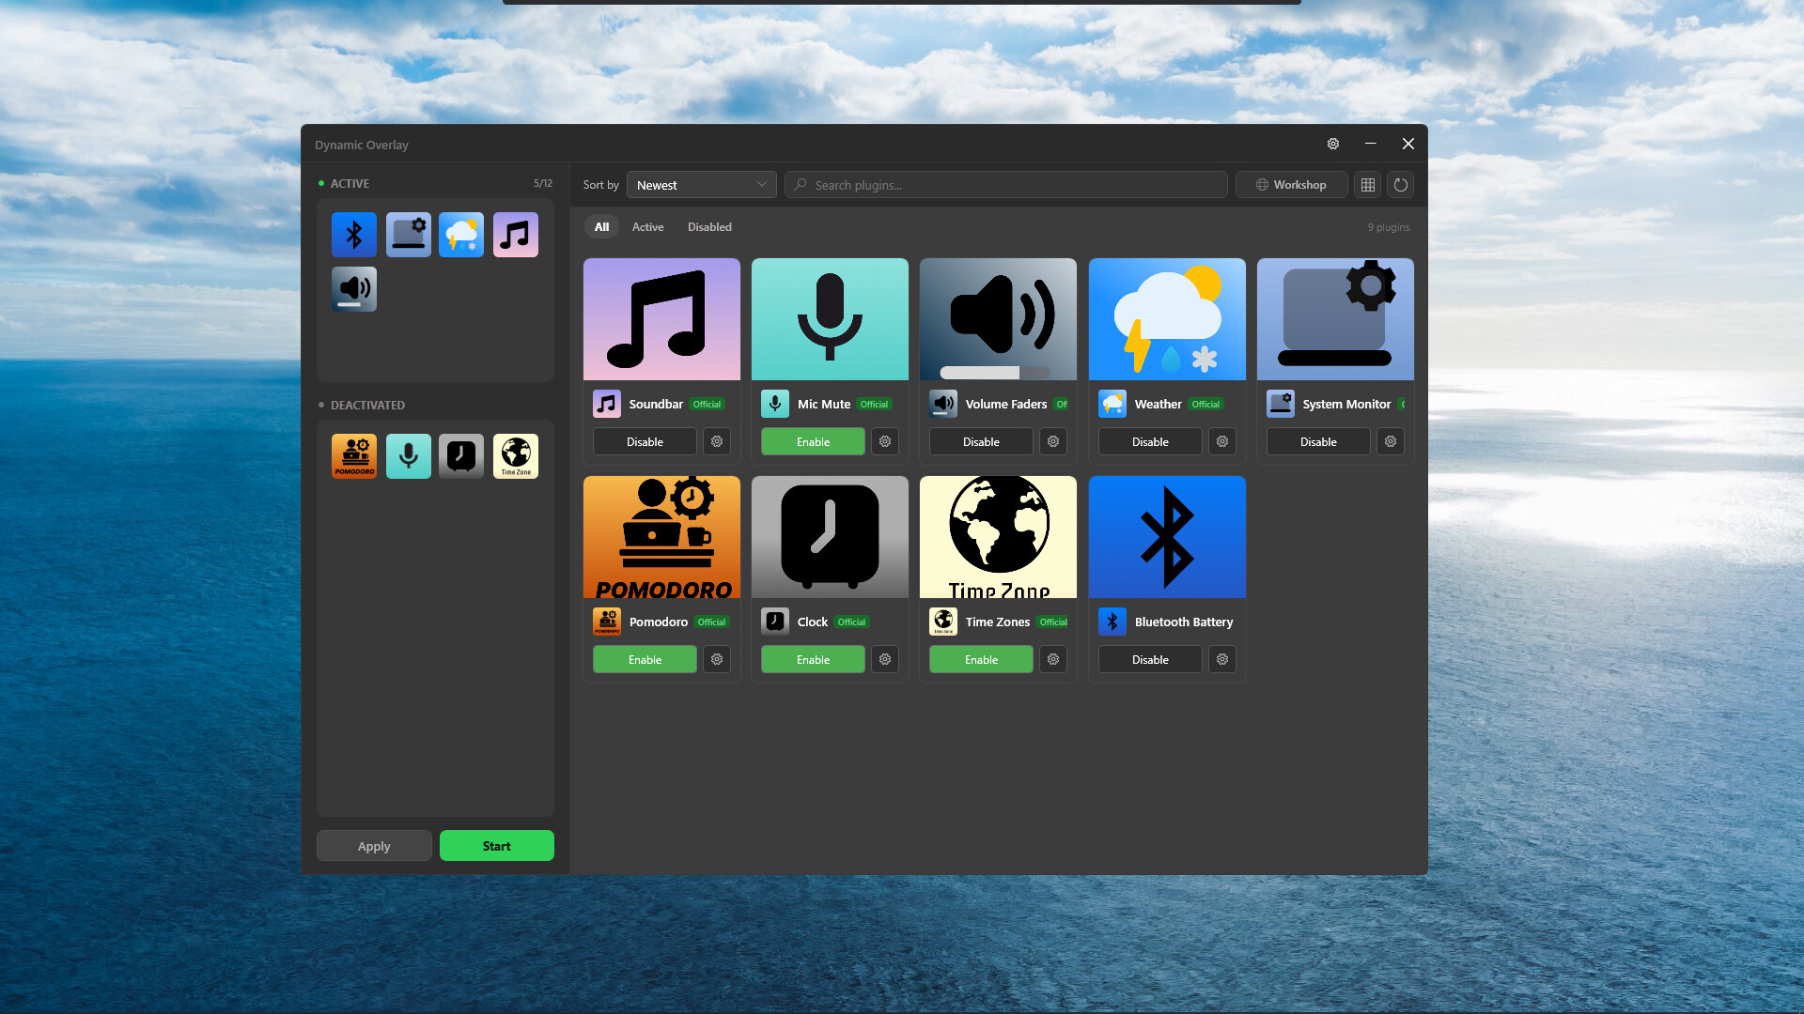Select Clock icon in Deactivated panel
1804x1014 pixels.
(x=461, y=456)
